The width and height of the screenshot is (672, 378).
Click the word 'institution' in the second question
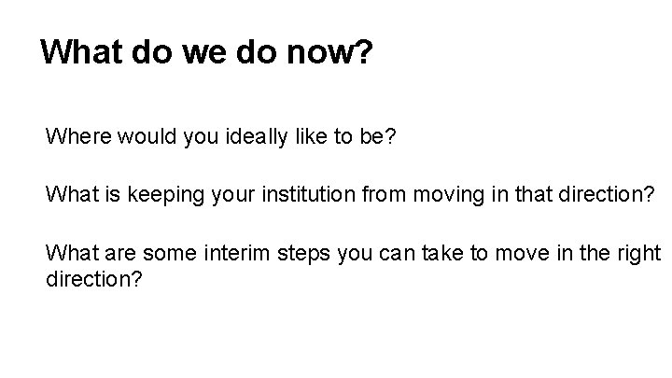(x=309, y=194)
